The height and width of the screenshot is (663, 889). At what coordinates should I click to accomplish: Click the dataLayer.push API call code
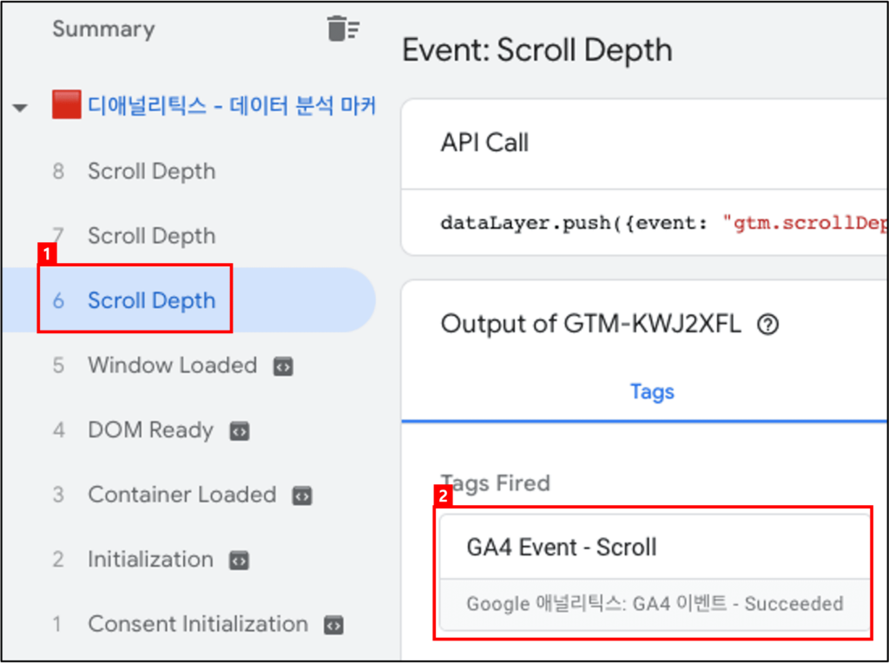click(x=664, y=223)
